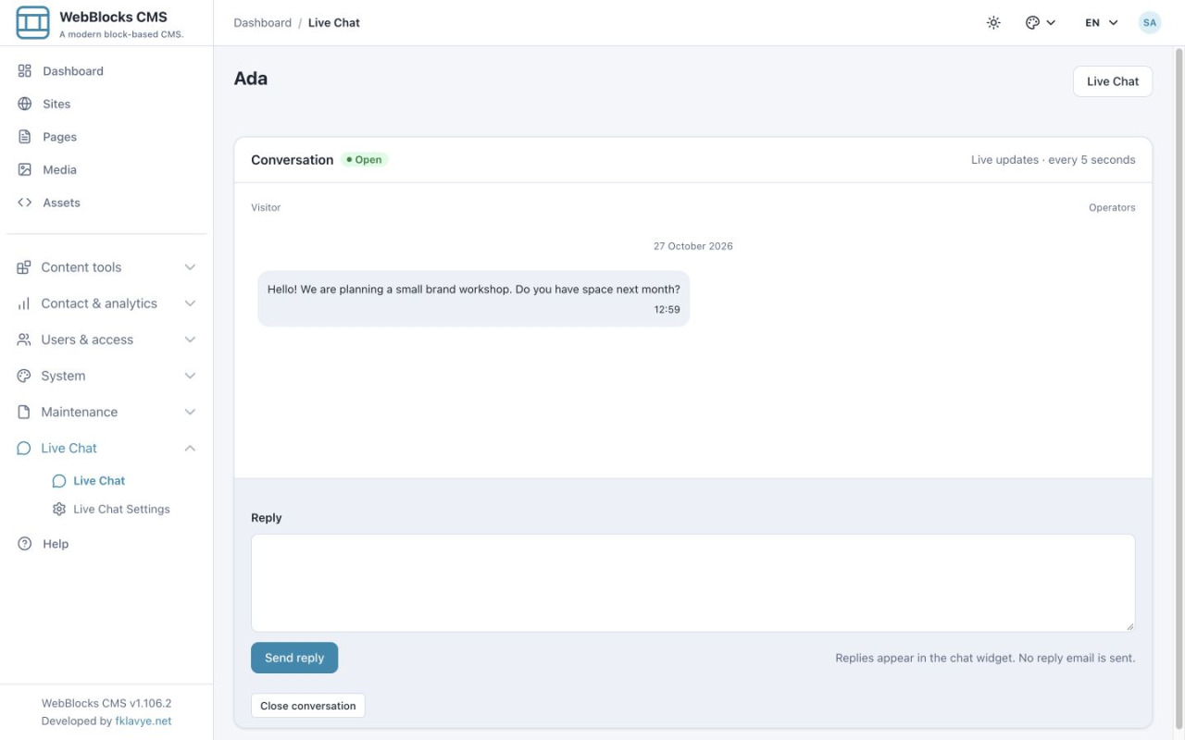Open the color theme palette dropdown
The width and height of the screenshot is (1185, 740).
[1041, 22]
